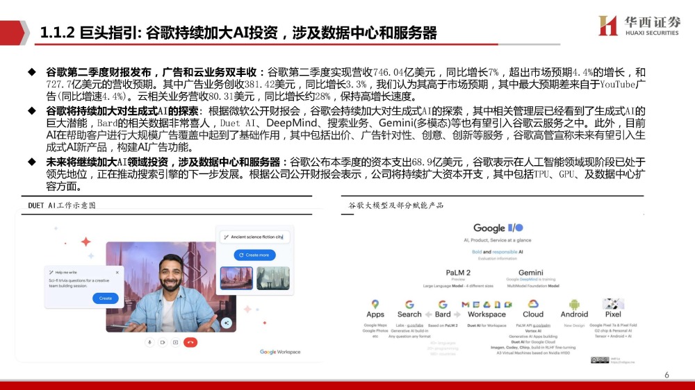695x390 pixels.
Task: Click the Google I/O logo
Action: pyautogui.click(x=498, y=228)
